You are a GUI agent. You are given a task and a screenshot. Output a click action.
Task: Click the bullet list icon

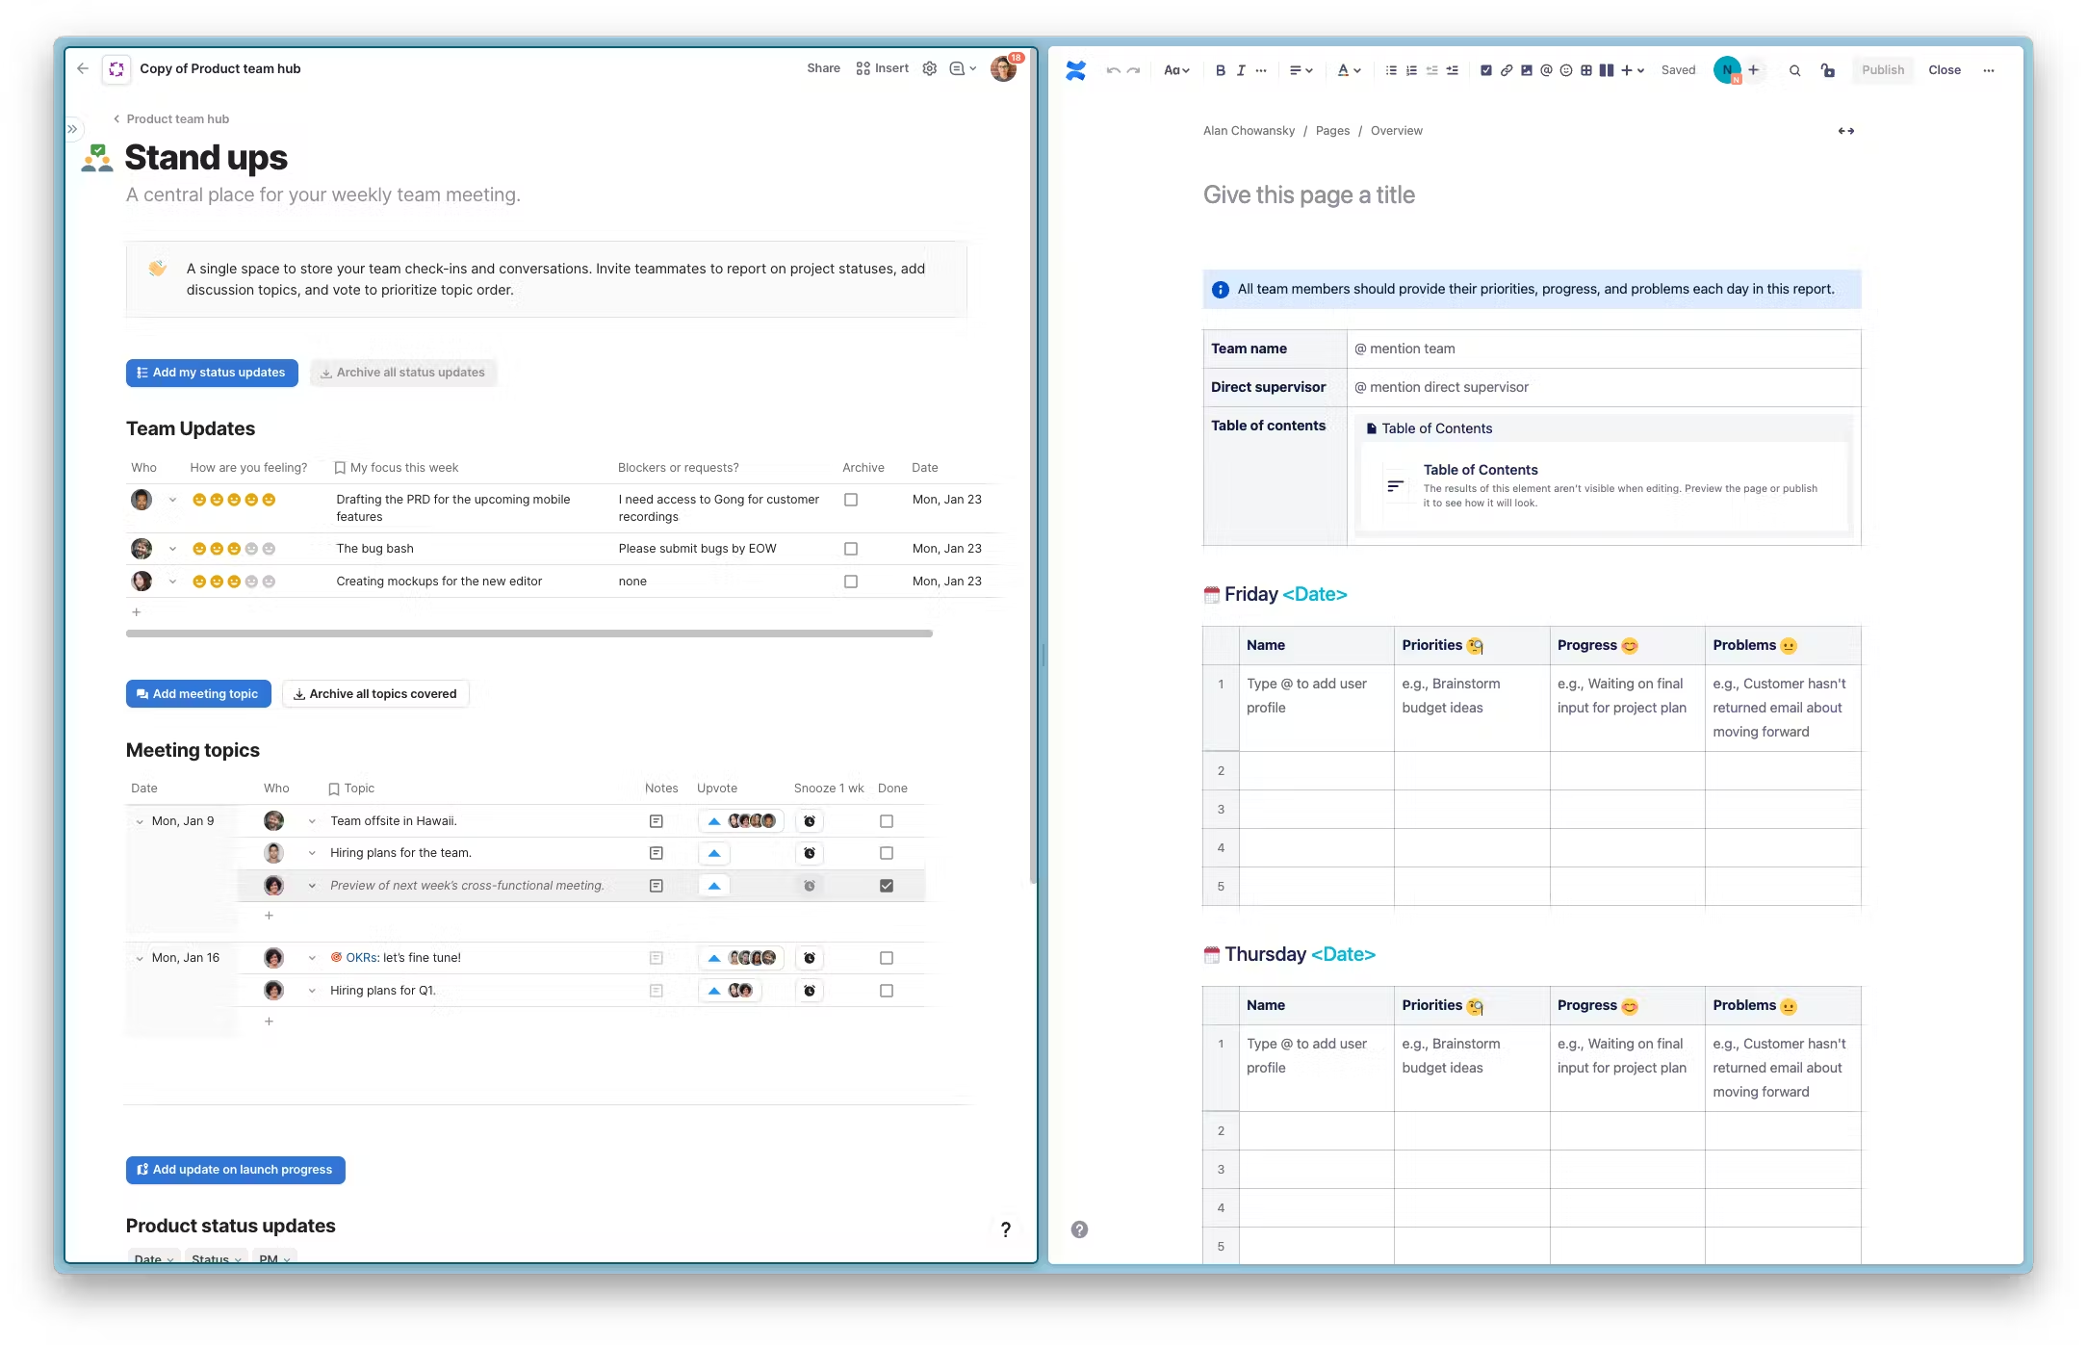point(1391,70)
